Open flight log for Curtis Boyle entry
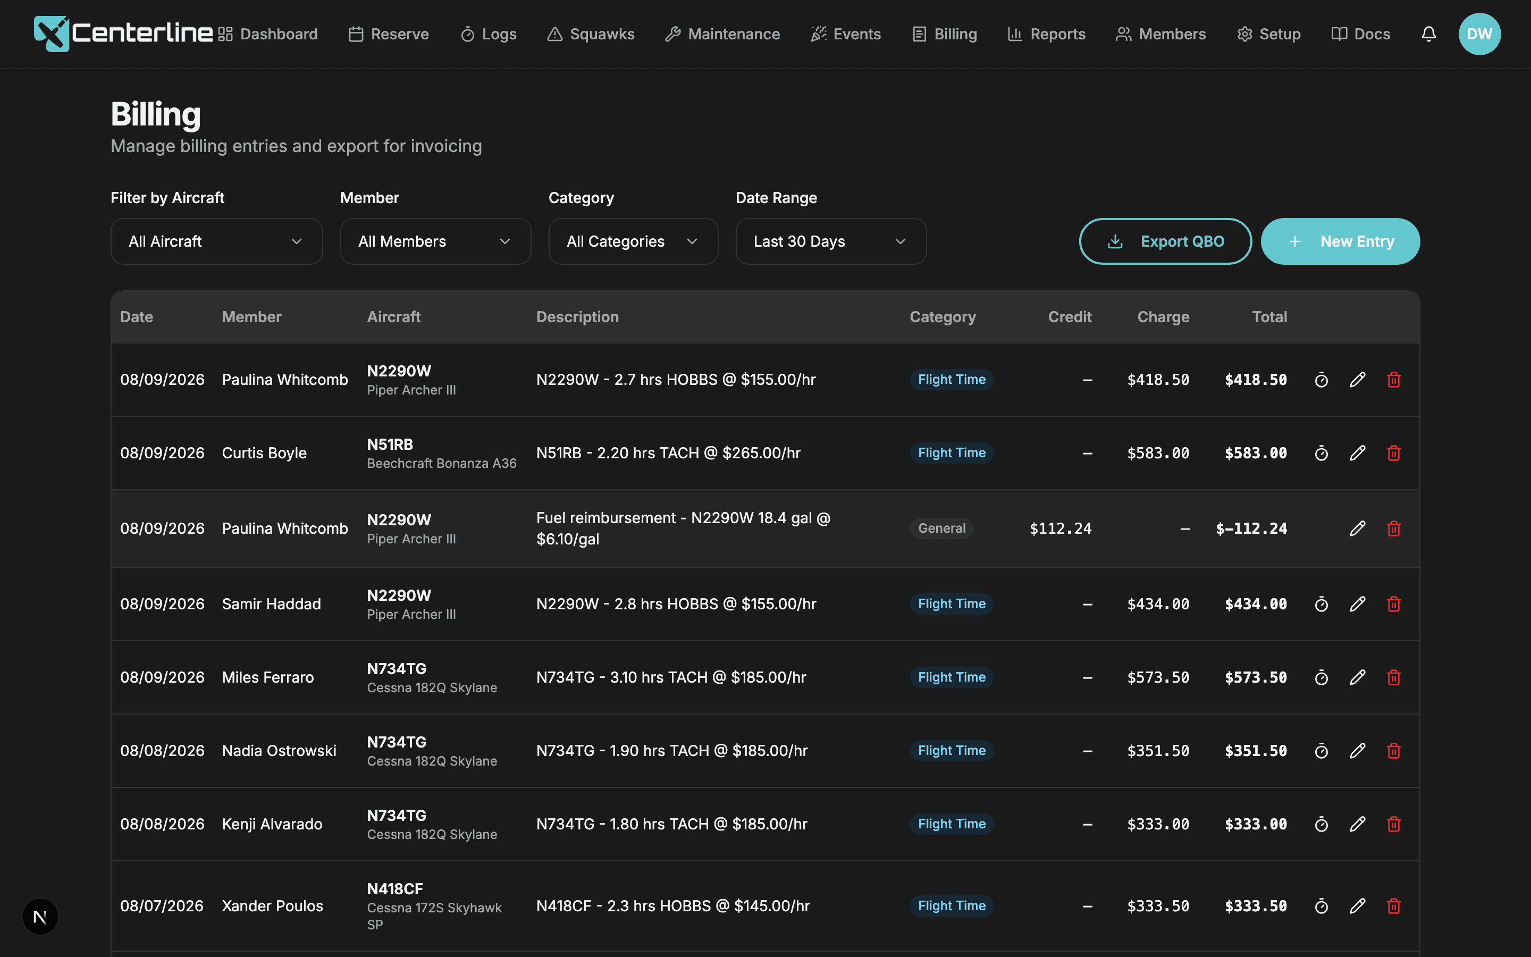Screen dimensions: 1531x957 pos(1321,453)
